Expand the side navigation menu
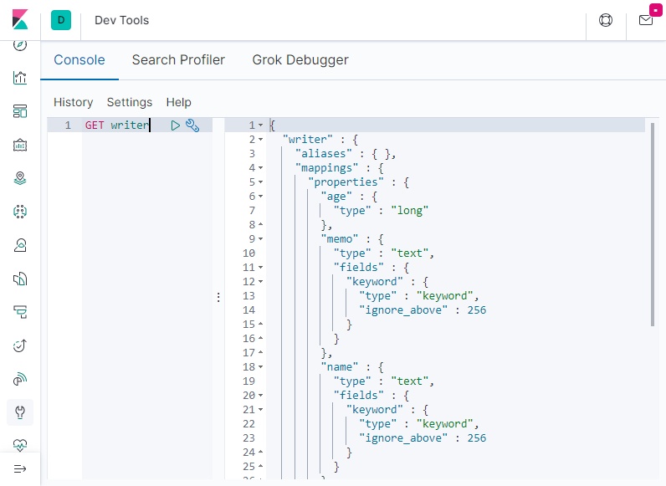The height and width of the screenshot is (486, 666). tap(20, 468)
